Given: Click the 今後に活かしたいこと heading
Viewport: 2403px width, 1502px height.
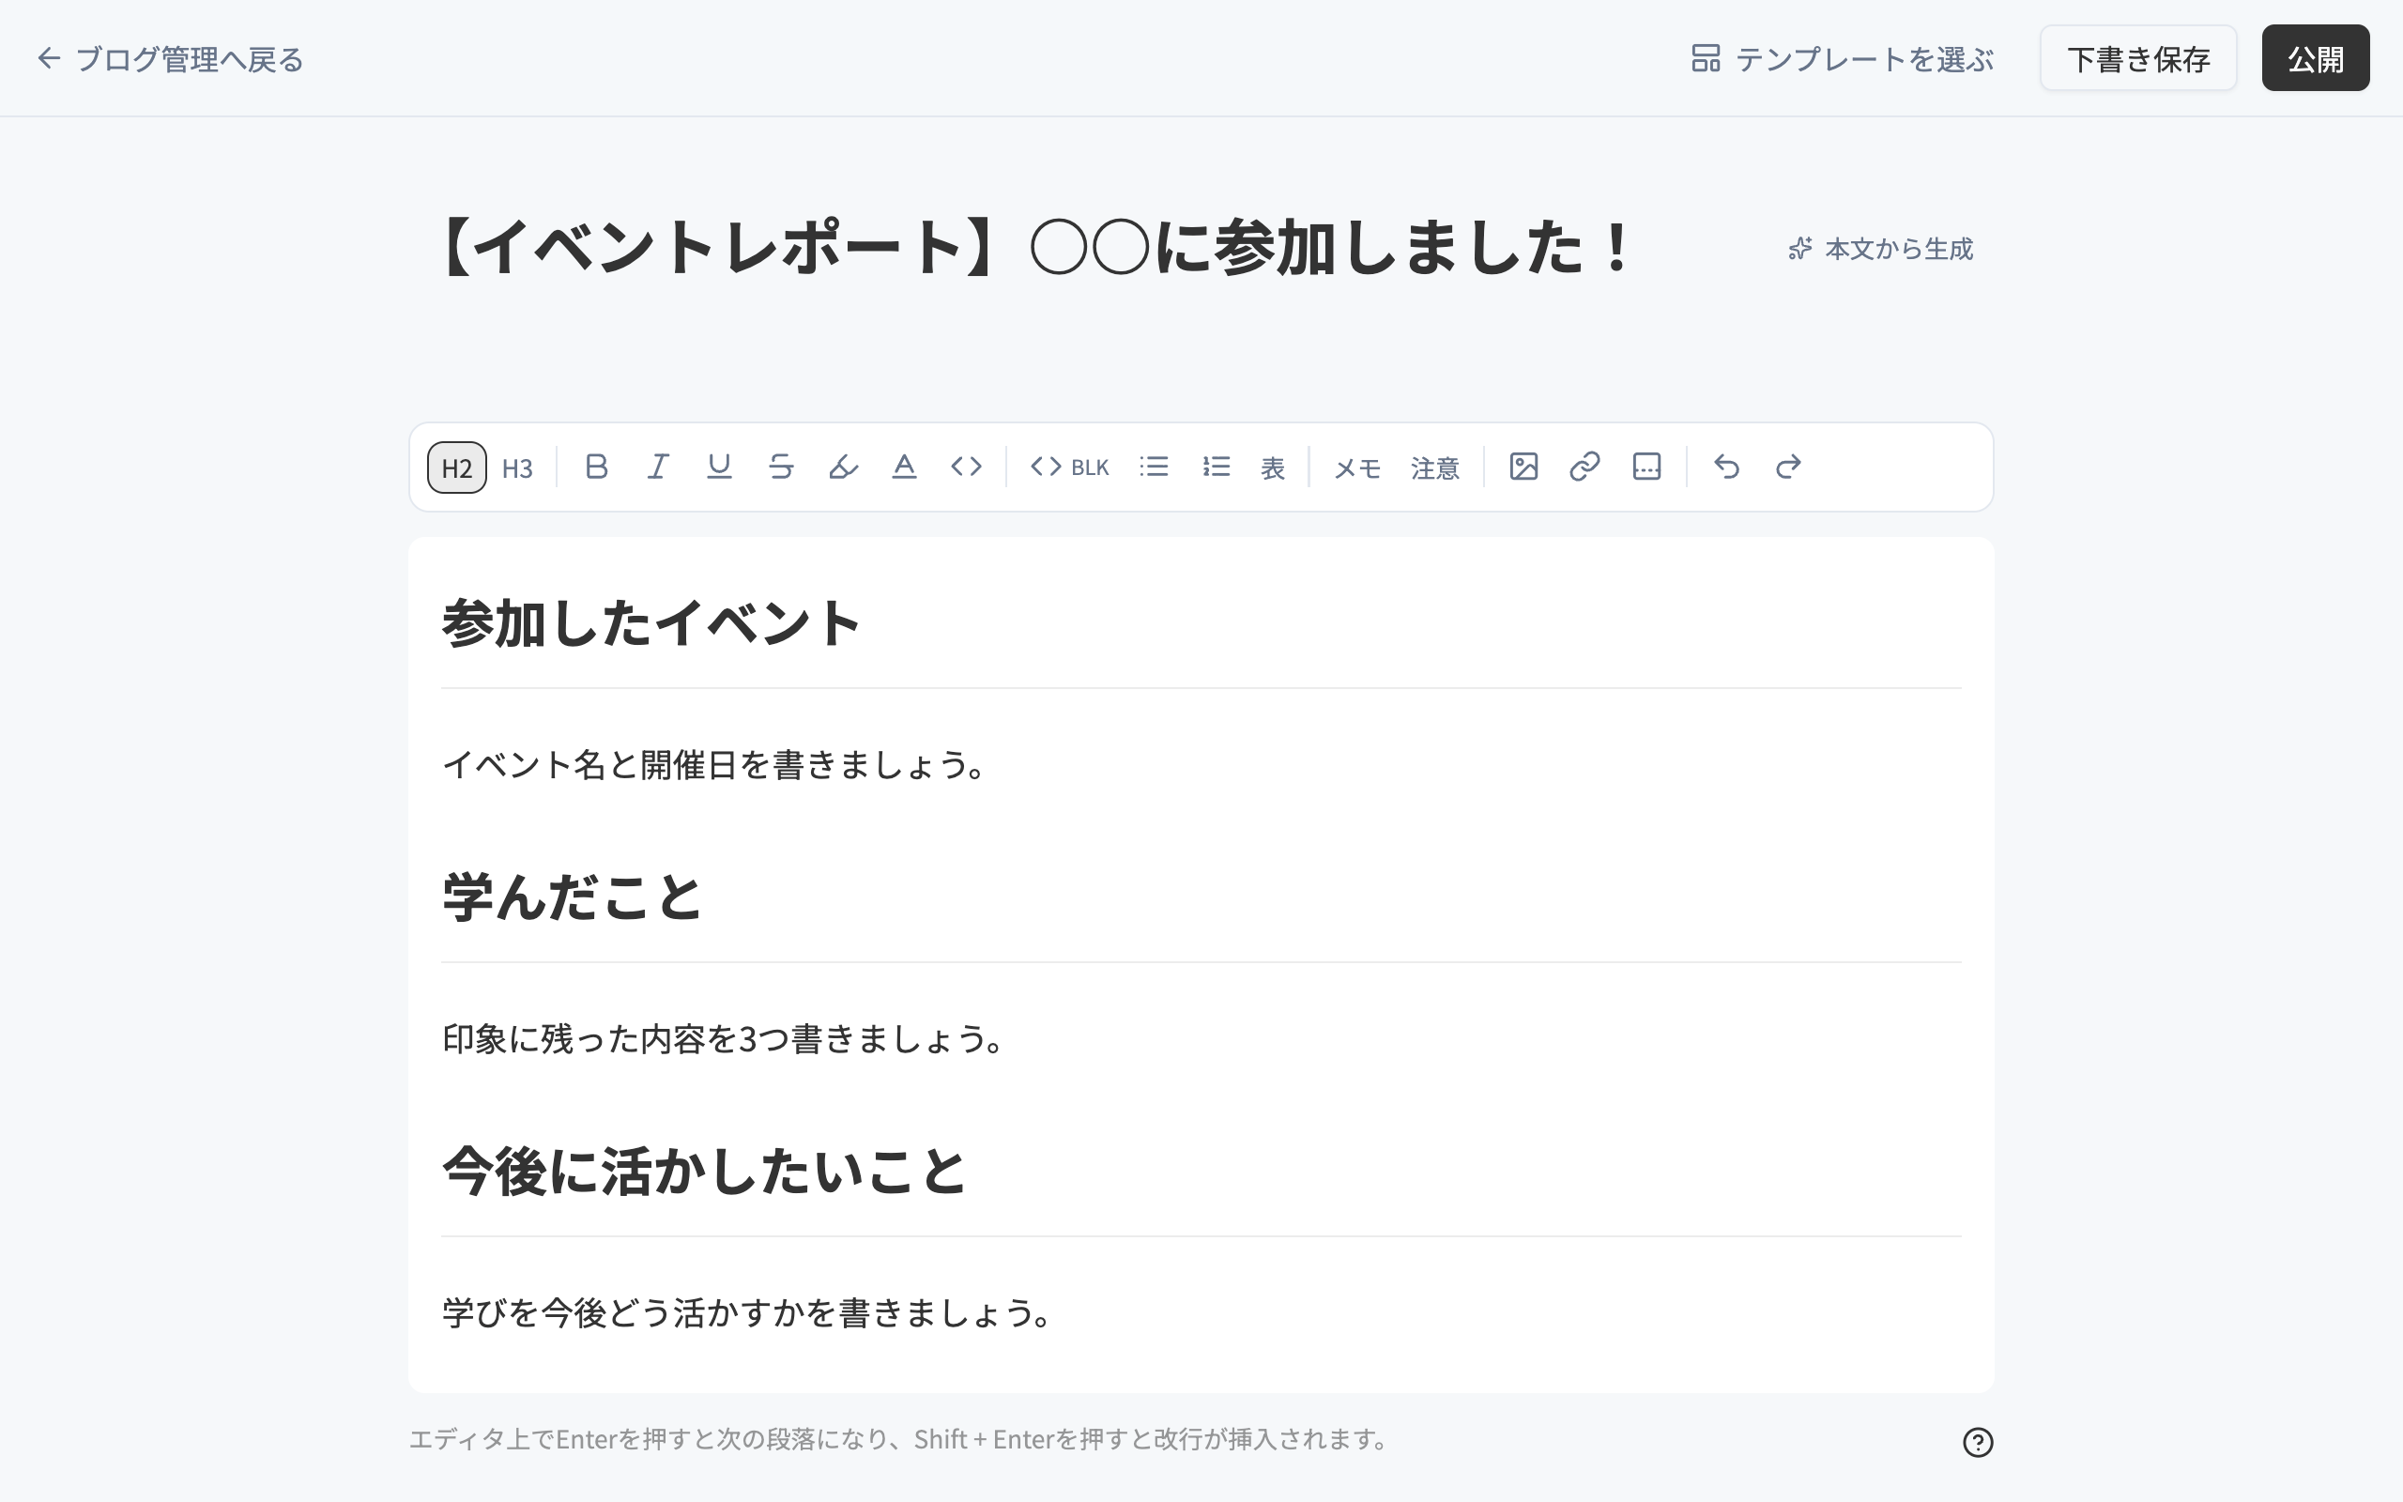Looking at the screenshot, I should point(704,1172).
